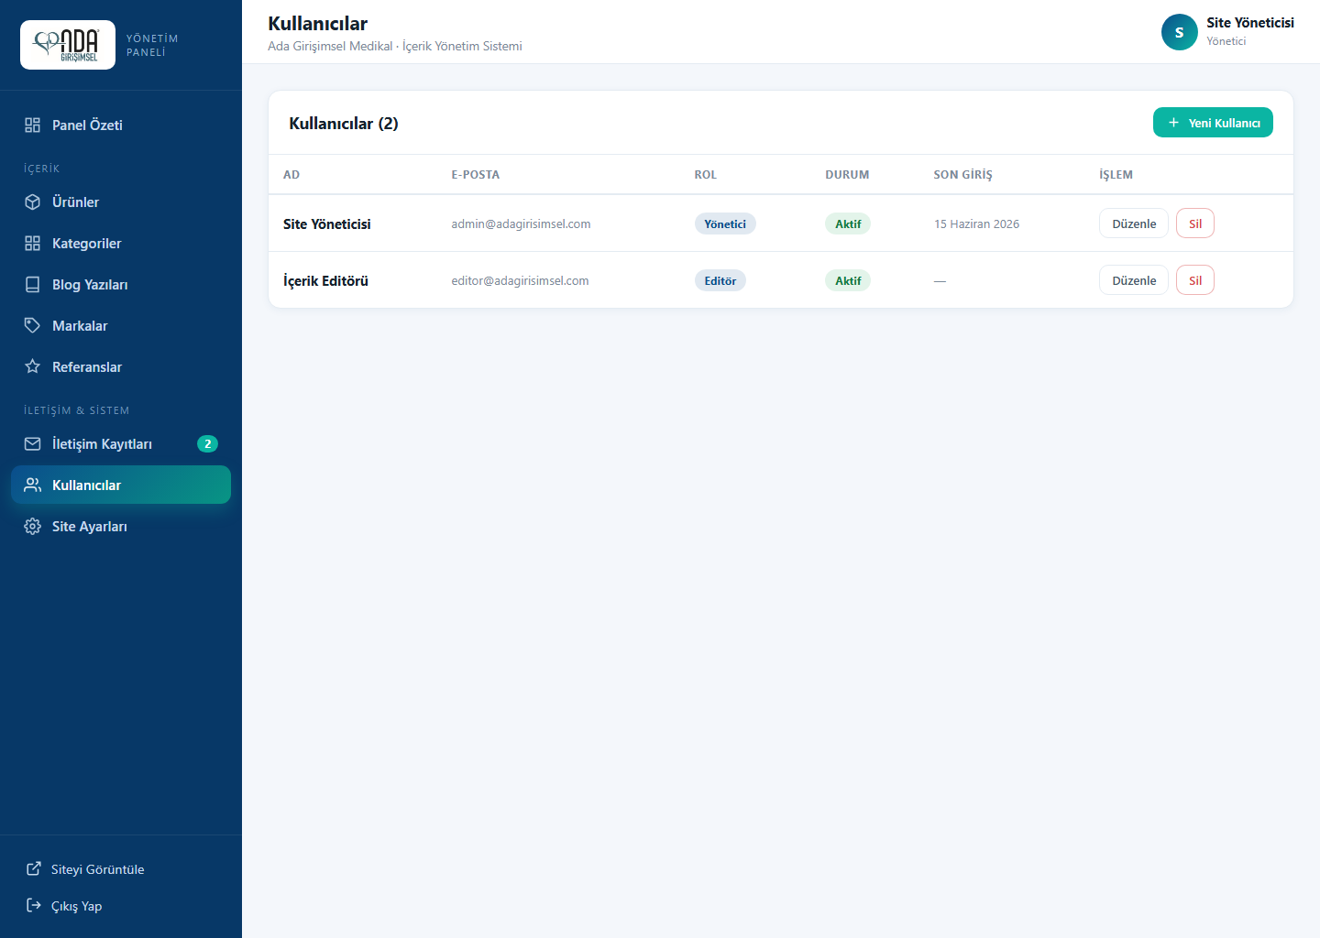Click the SON GİRİŞ column header
1320x938 pixels.
pyautogui.click(x=962, y=174)
